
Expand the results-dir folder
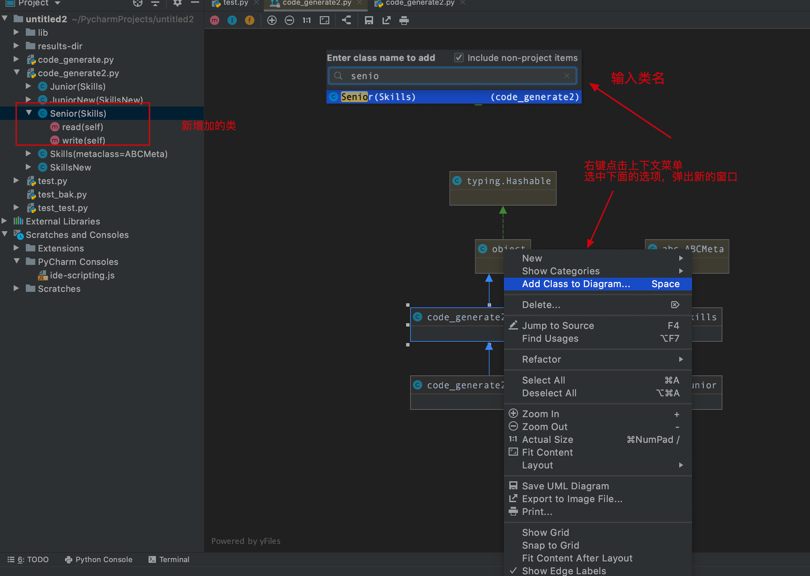click(x=16, y=46)
